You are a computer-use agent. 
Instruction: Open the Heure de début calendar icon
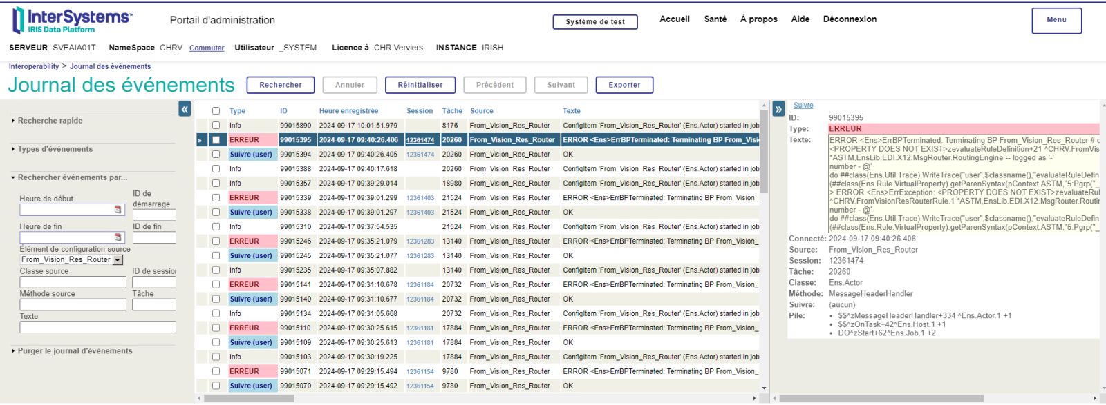(x=118, y=210)
